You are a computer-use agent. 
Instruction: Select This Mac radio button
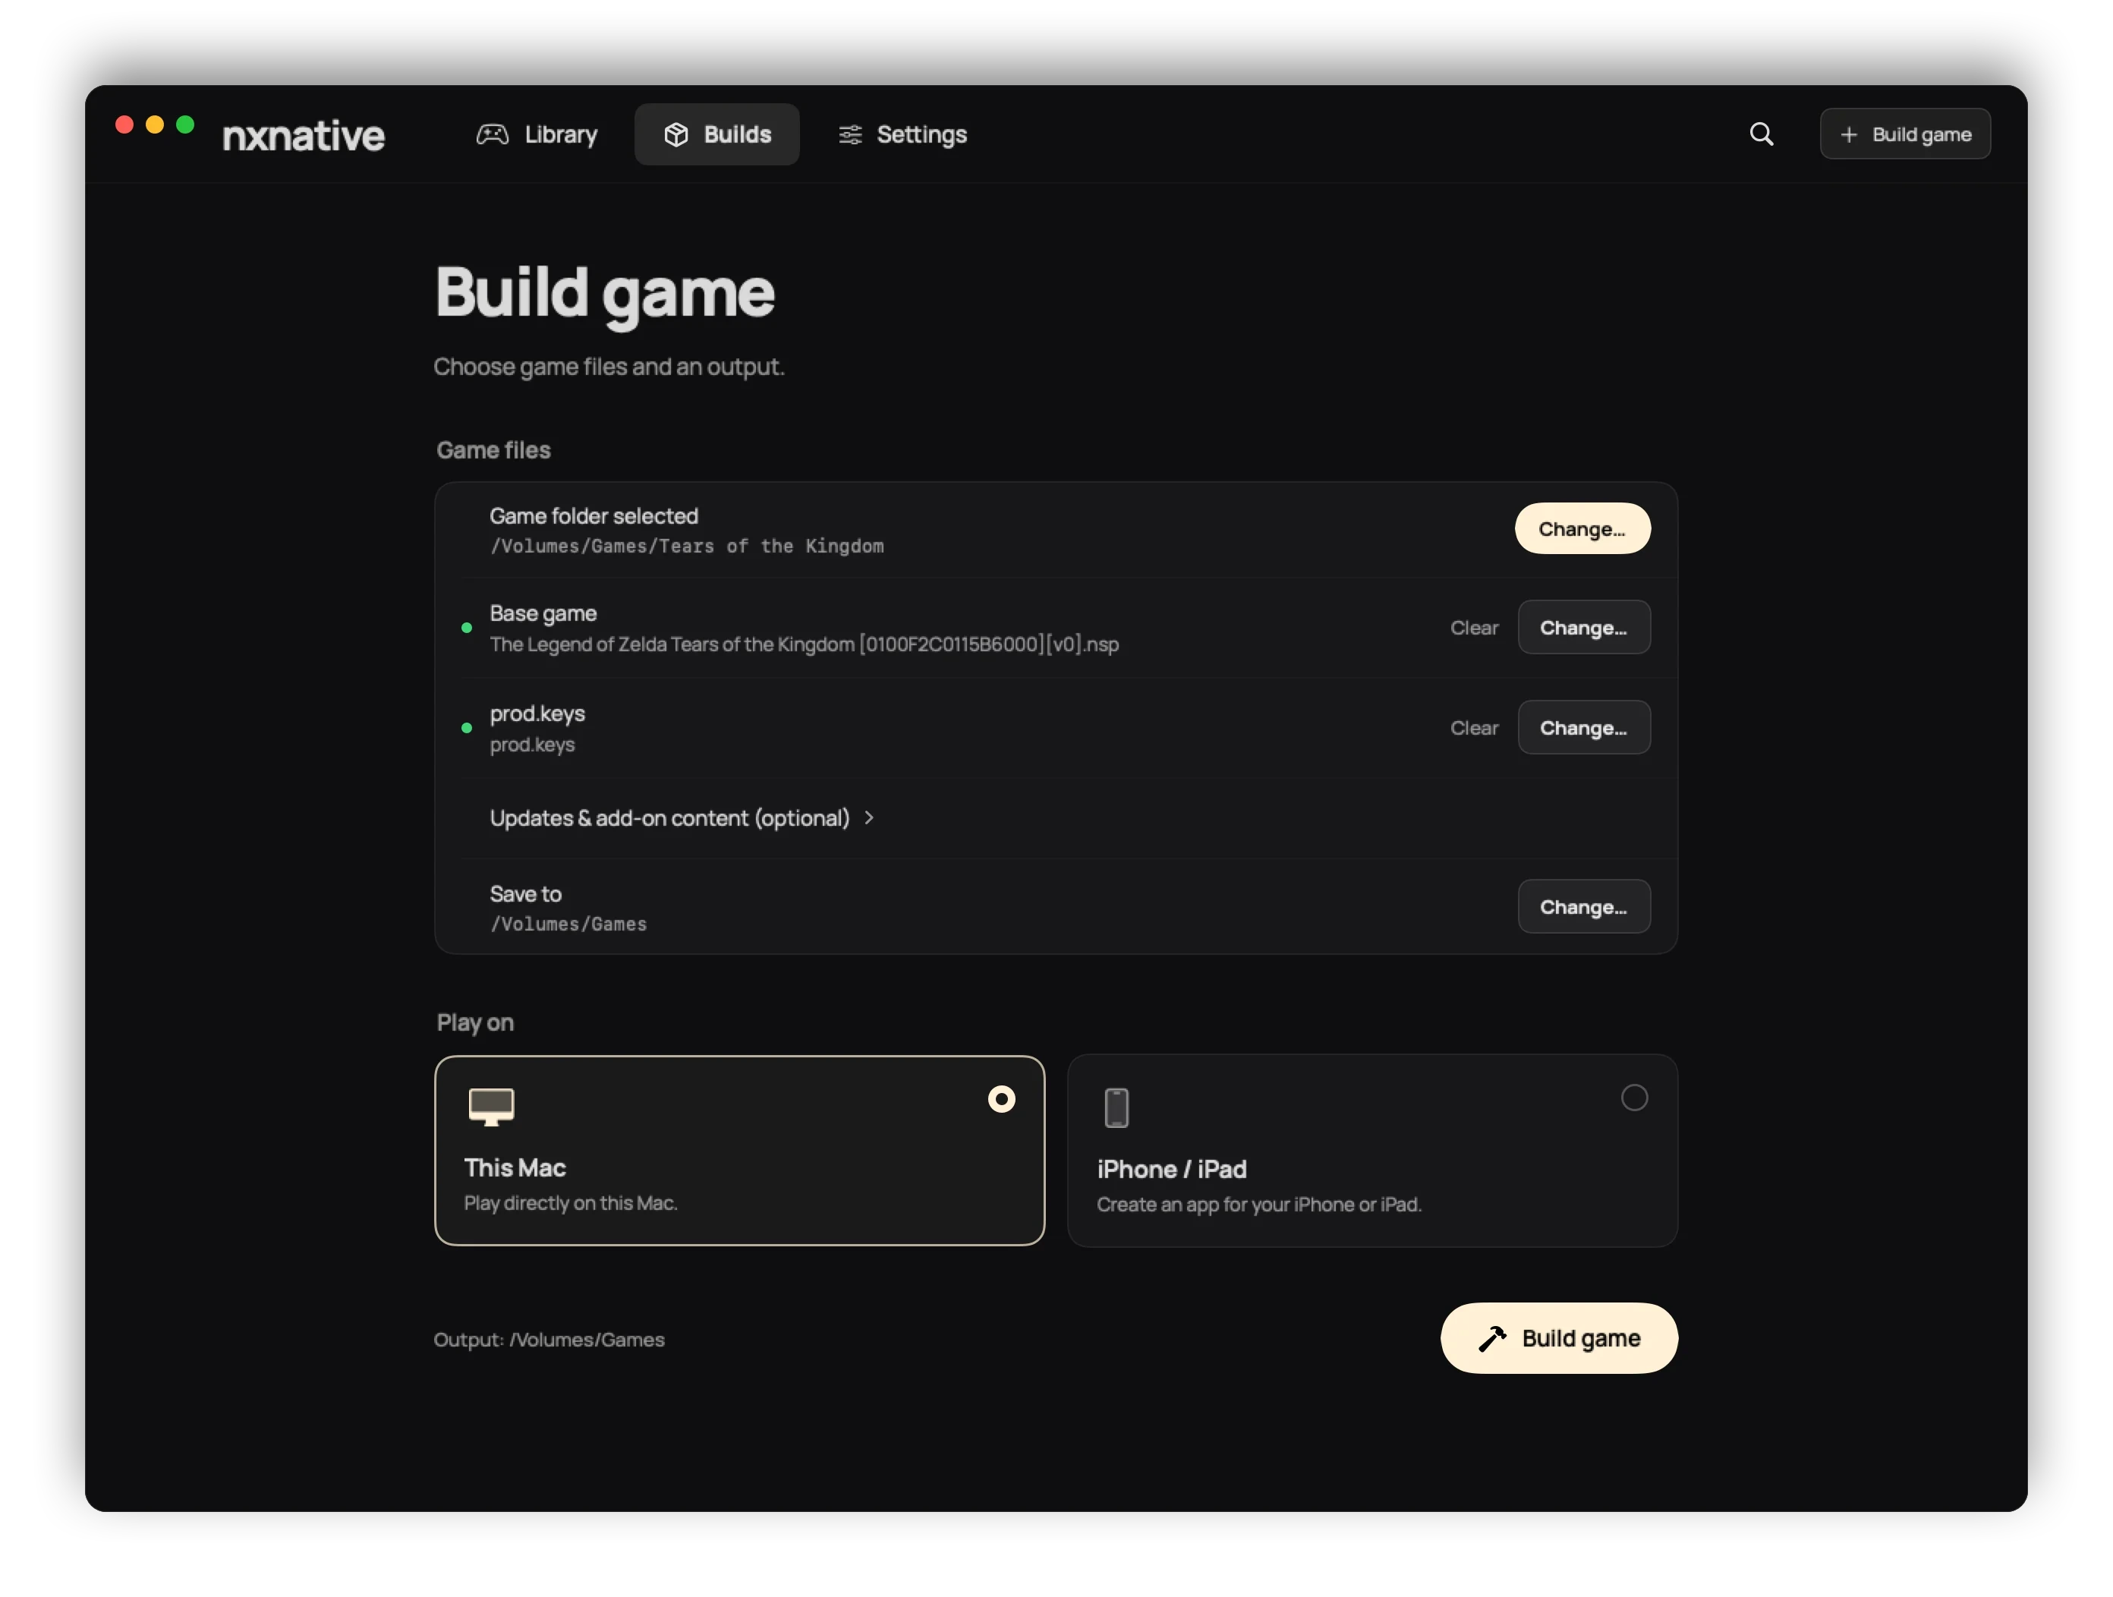[1001, 1099]
